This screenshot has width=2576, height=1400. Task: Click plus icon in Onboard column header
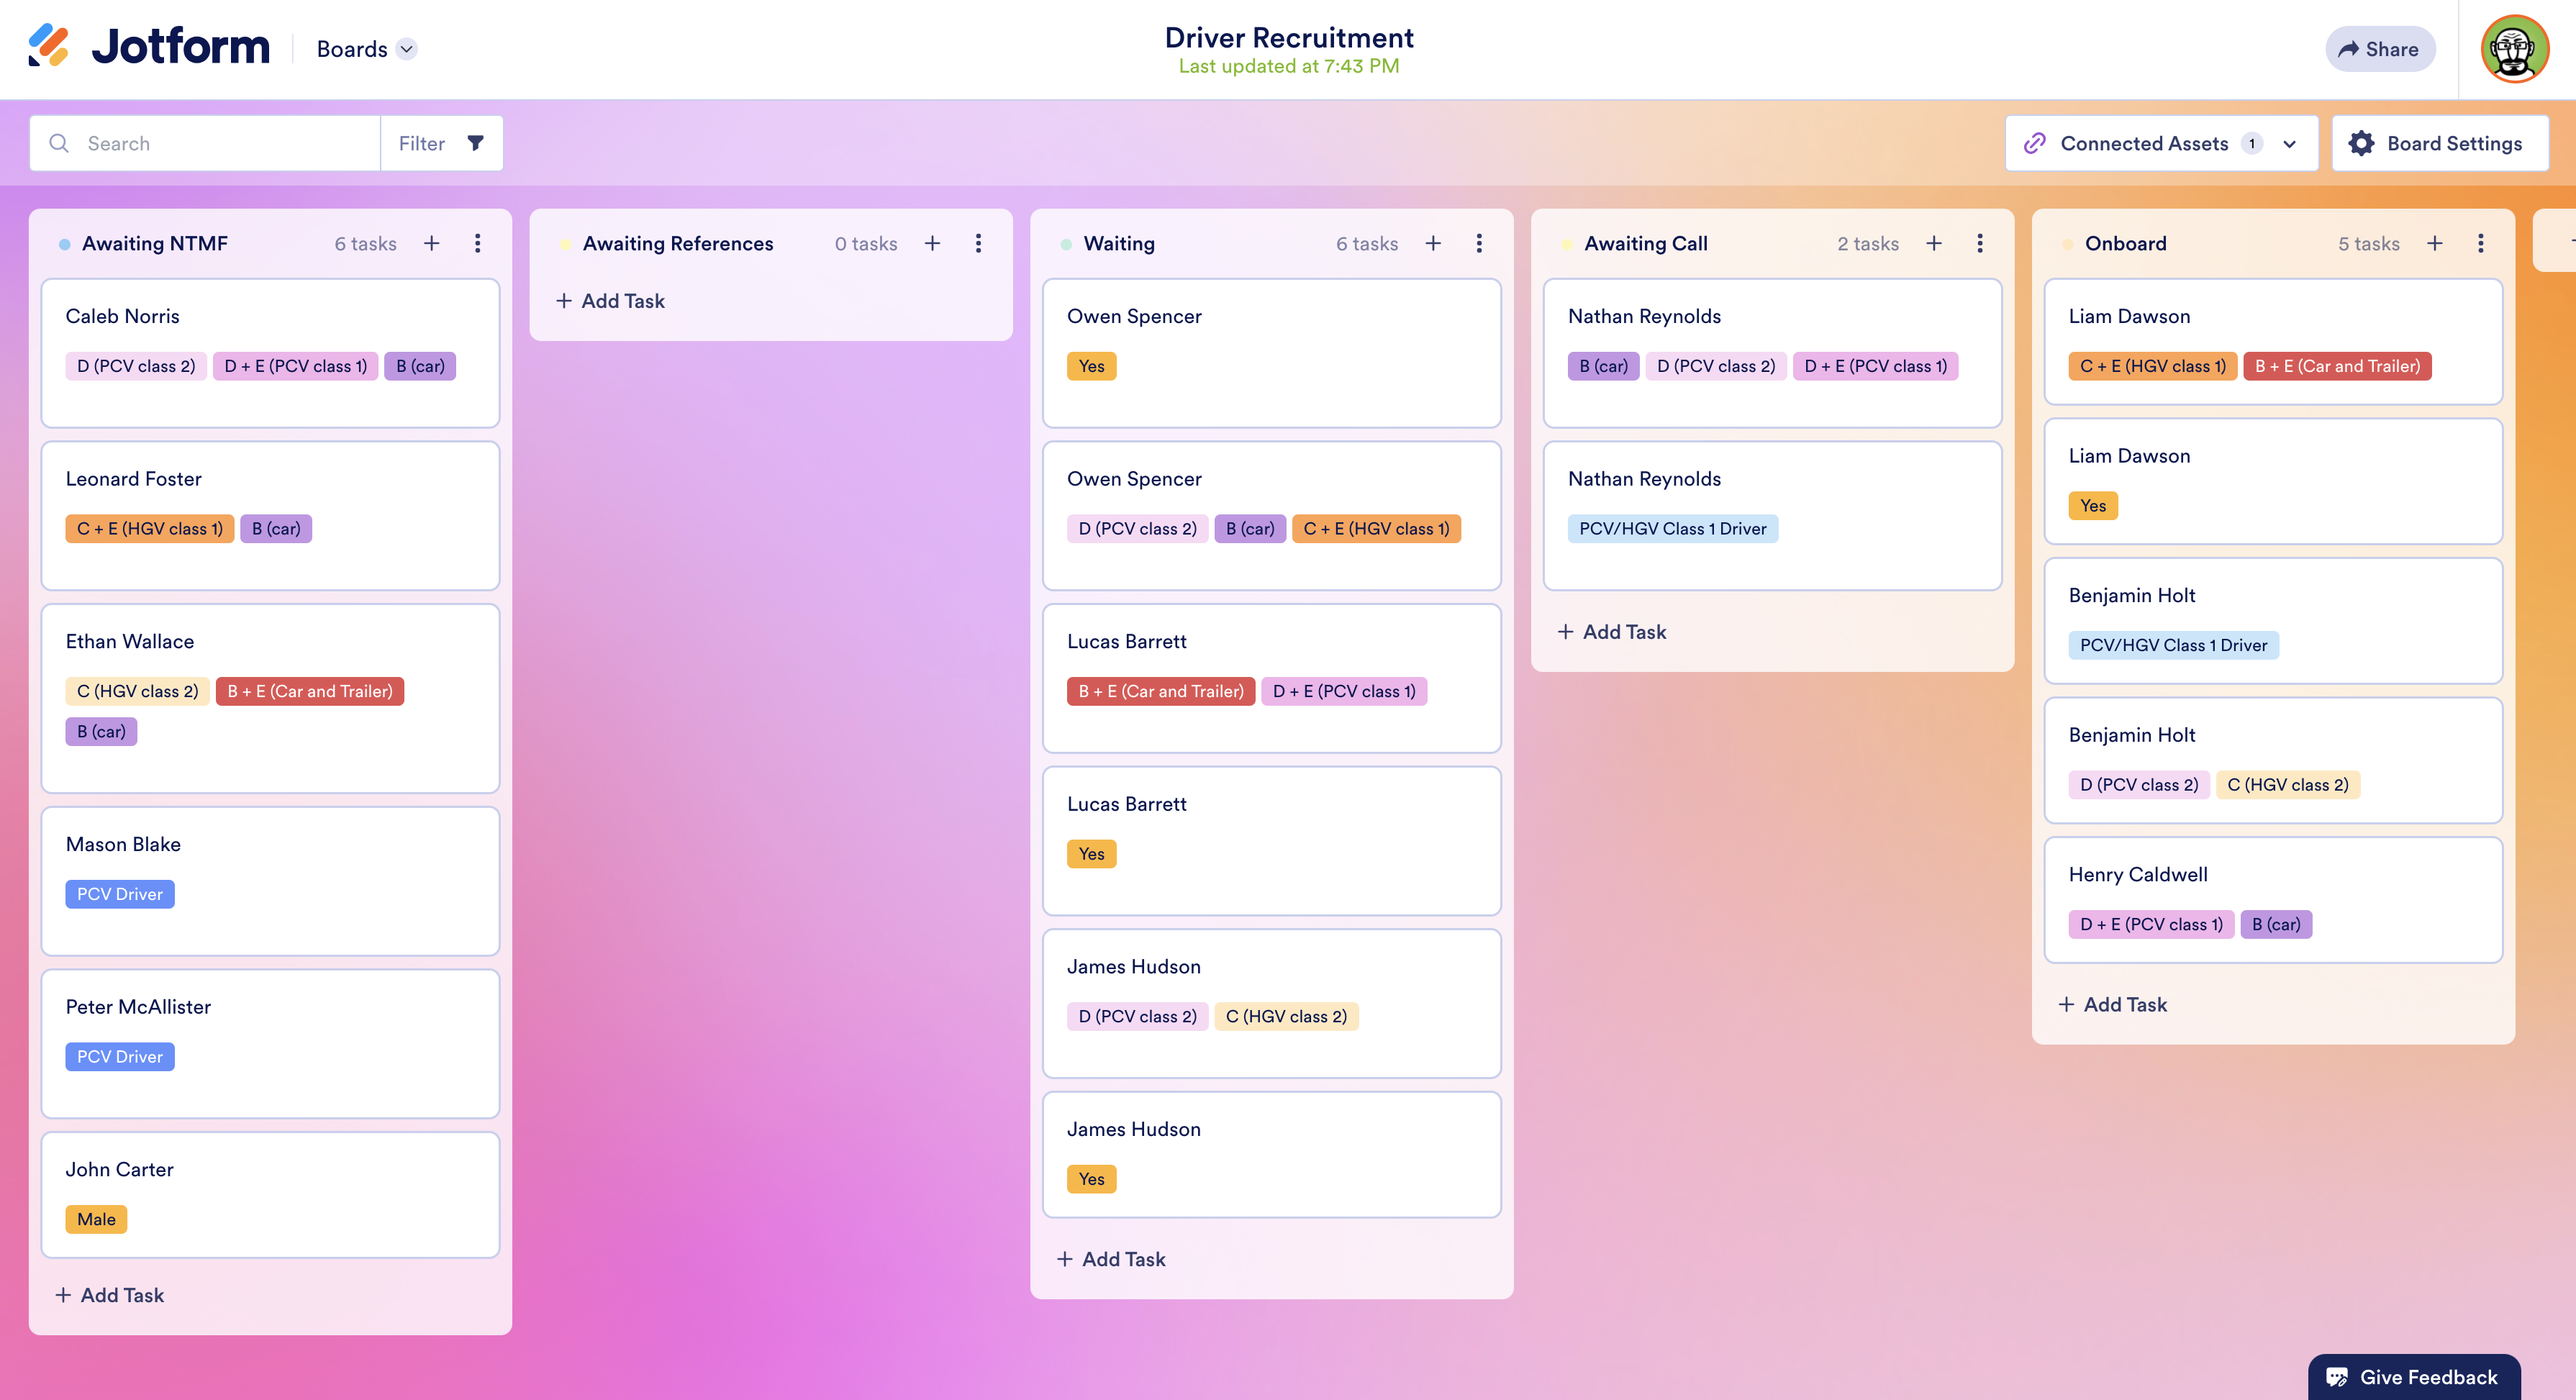coord(2434,243)
